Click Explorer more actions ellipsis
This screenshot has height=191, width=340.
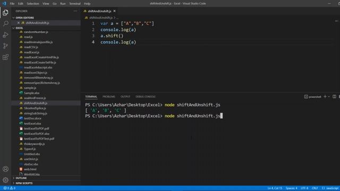coord(75,11)
